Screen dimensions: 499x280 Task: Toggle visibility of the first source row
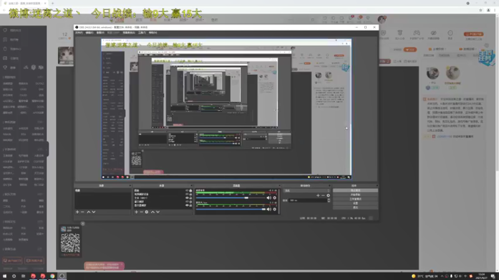[x=187, y=190]
